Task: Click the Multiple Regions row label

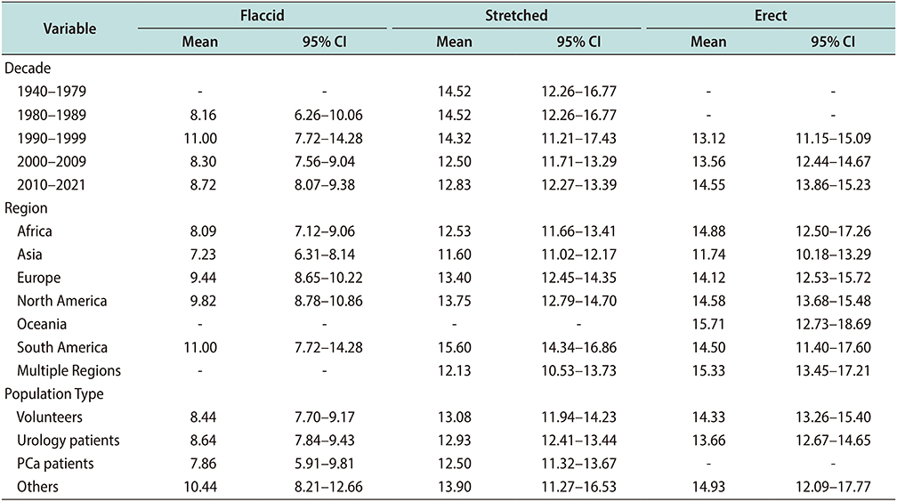Action: click(69, 370)
